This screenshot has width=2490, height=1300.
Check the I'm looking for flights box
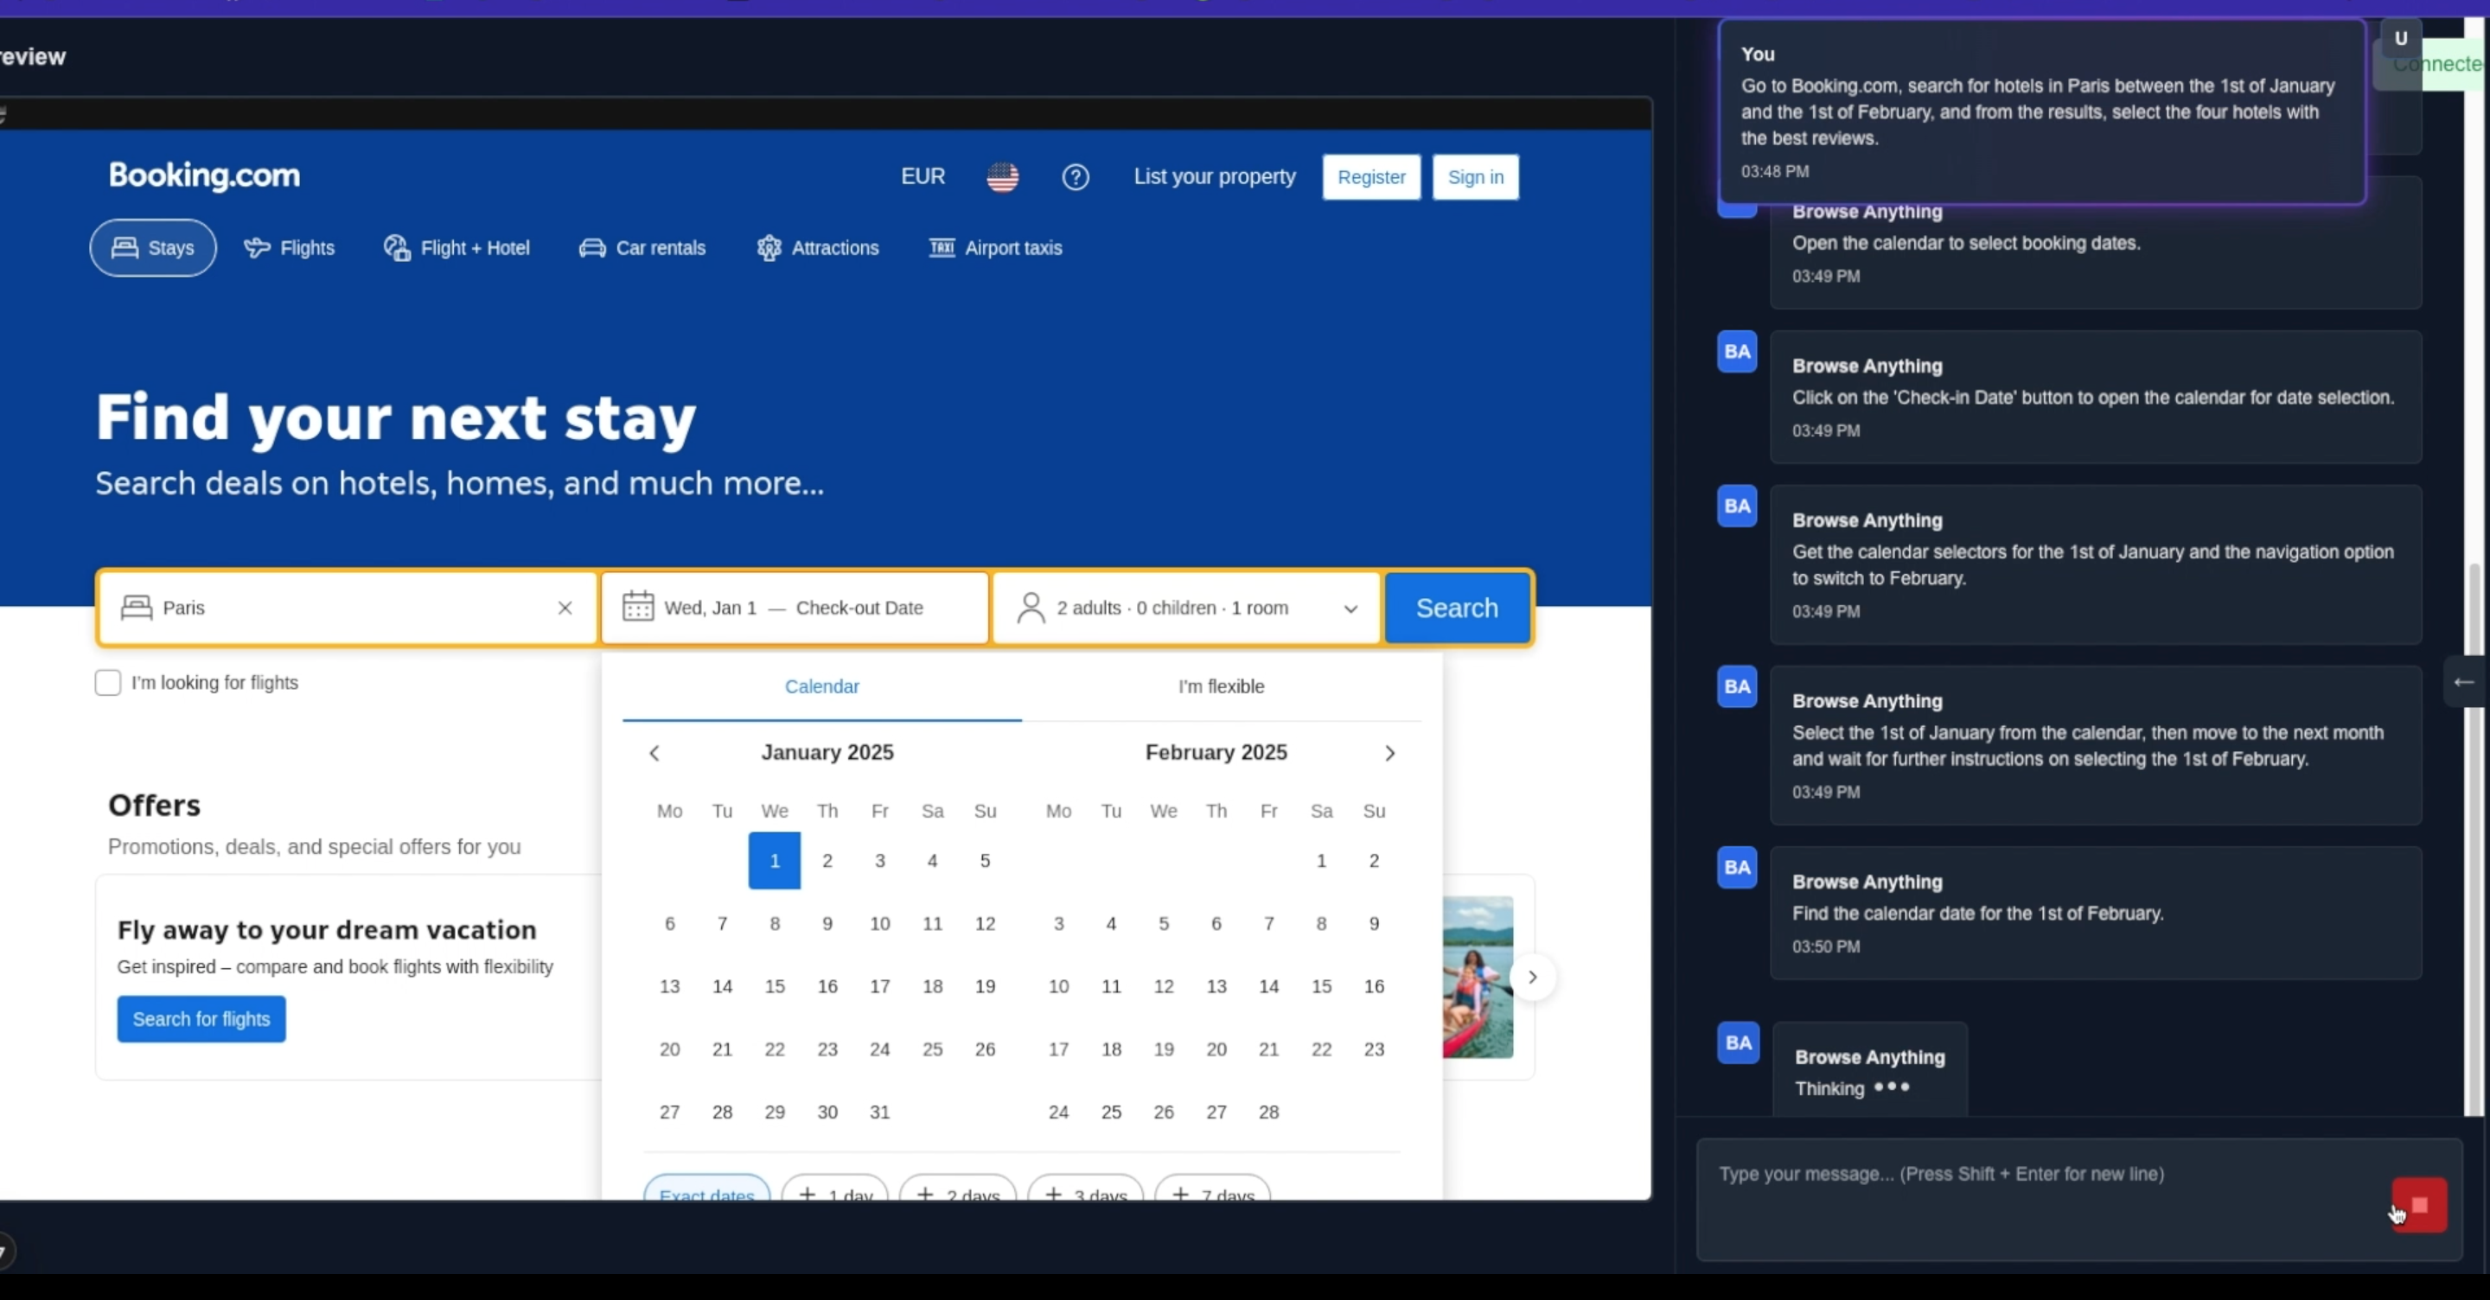coord(108,682)
